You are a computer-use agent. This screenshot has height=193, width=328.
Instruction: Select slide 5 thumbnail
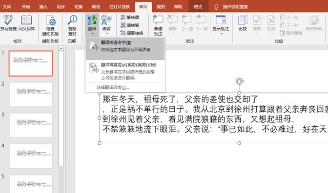pyautogui.click(x=31, y=184)
